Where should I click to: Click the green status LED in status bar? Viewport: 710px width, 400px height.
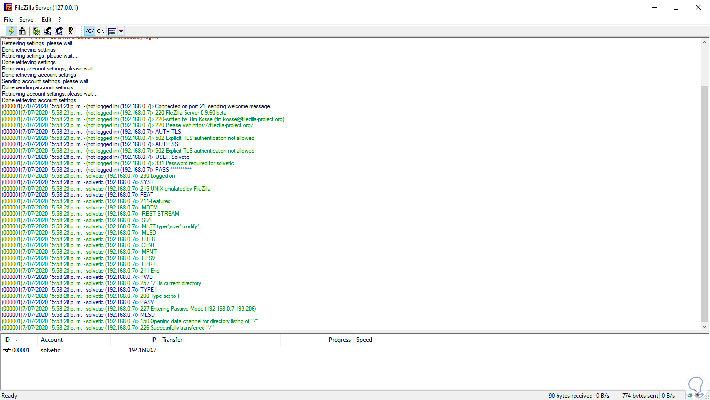pyautogui.click(x=690, y=396)
